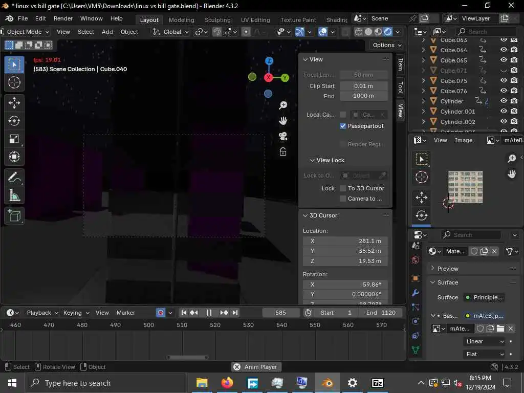Edit the Clip Start value field
524x393 pixels.
364,86
